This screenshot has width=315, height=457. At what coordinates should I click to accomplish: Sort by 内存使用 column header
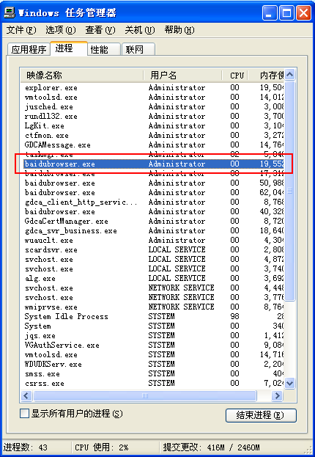click(x=266, y=76)
